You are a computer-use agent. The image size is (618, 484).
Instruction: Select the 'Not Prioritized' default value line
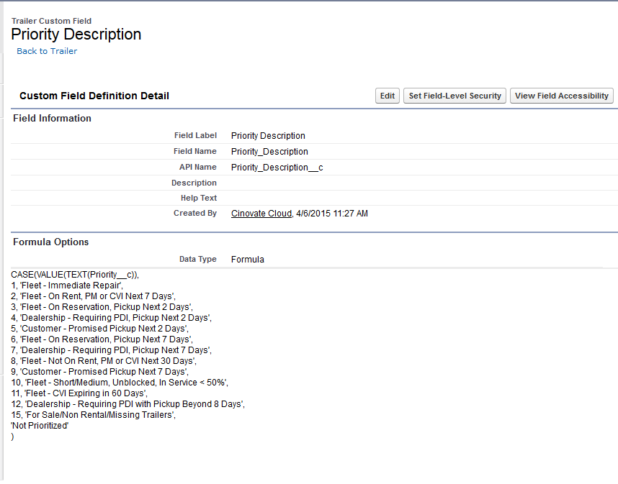pyautogui.click(x=40, y=426)
